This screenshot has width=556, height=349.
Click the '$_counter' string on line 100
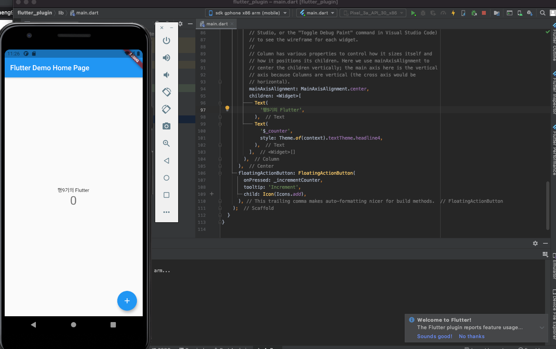click(276, 131)
